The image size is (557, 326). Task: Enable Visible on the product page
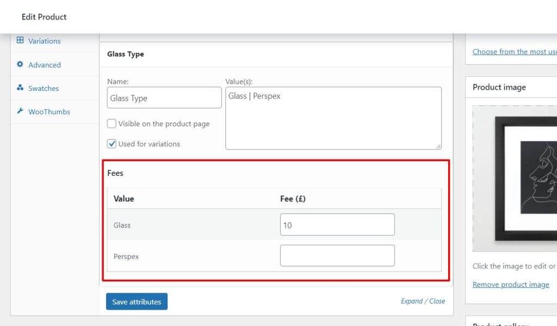tap(112, 124)
